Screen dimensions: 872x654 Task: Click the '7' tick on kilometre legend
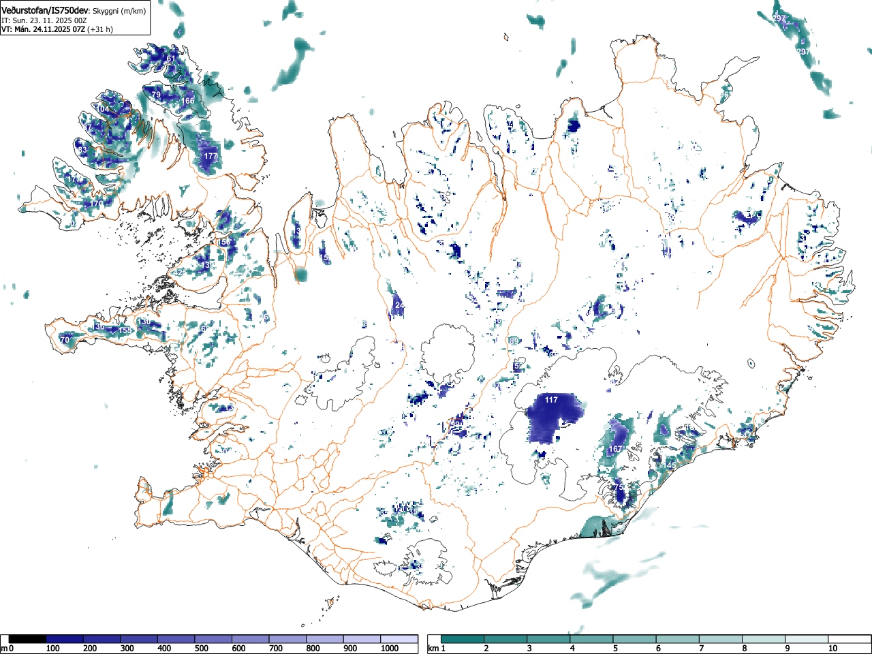tap(701, 649)
